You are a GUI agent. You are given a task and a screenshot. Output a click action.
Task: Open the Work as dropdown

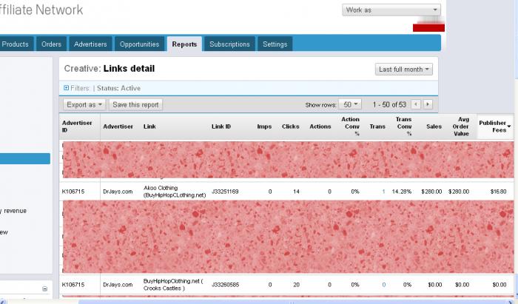[391, 10]
